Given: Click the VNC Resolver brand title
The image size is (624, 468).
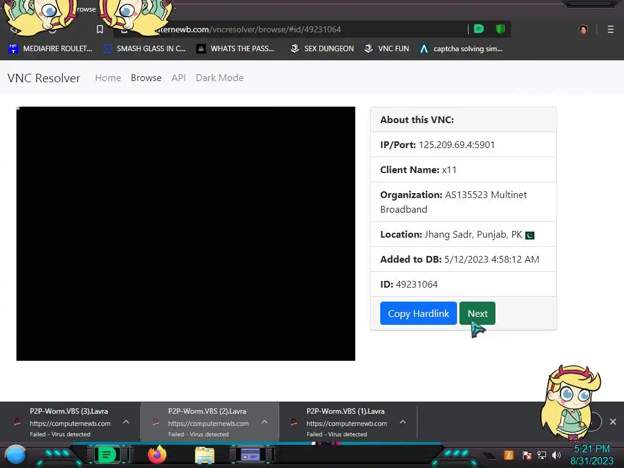Looking at the screenshot, I should (44, 78).
